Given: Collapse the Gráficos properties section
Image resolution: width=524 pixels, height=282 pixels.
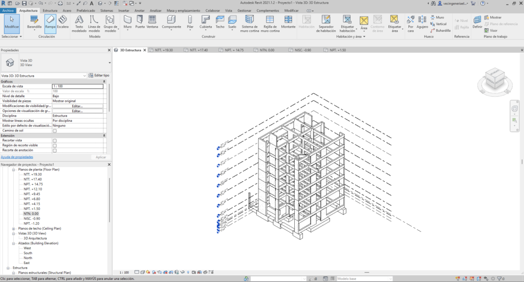Looking at the screenshot, I should pyautogui.click(x=104, y=81).
